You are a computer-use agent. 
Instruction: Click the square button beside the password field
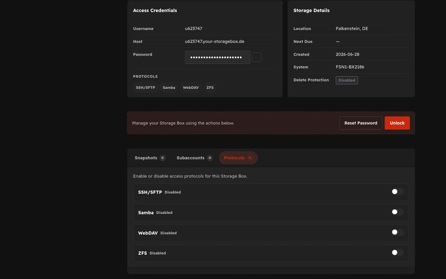256,57
